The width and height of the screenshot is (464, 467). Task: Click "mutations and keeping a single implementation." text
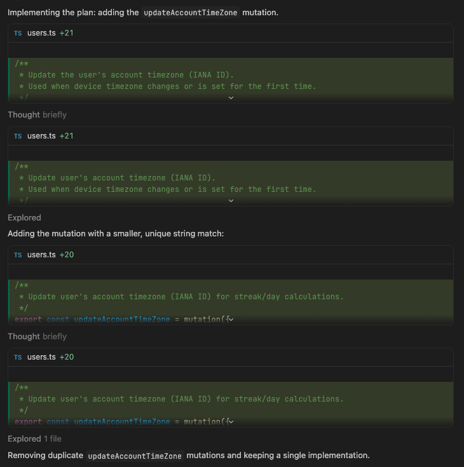coord(278,456)
